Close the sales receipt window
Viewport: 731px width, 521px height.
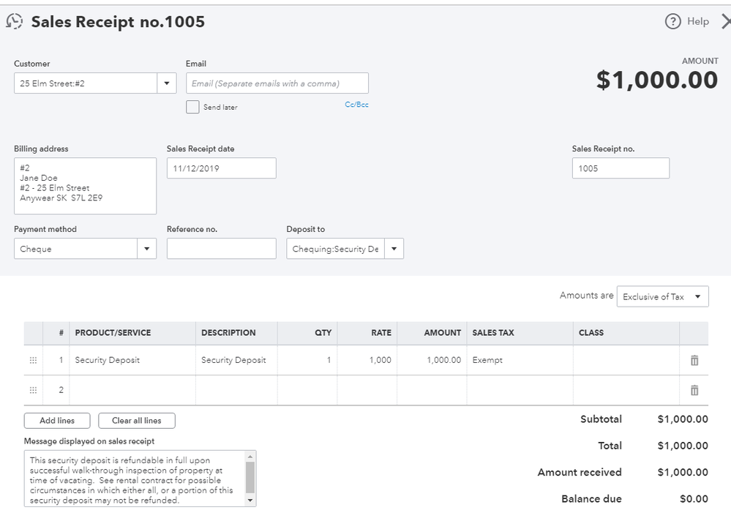click(x=725, y=22)
